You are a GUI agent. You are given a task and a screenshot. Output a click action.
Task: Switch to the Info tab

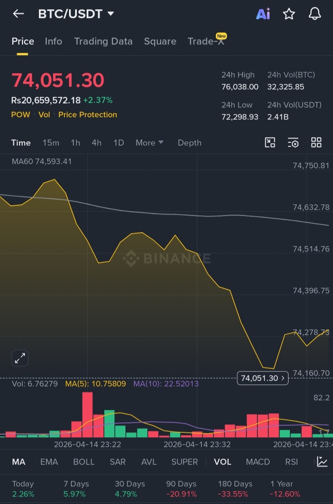(53, 41)
